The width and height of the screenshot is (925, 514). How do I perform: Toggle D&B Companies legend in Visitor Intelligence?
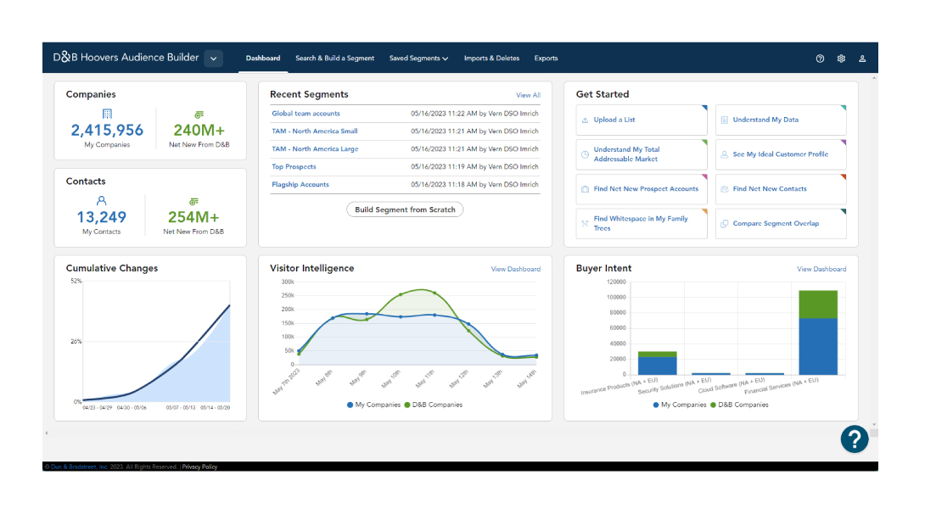tap(434, 405)
